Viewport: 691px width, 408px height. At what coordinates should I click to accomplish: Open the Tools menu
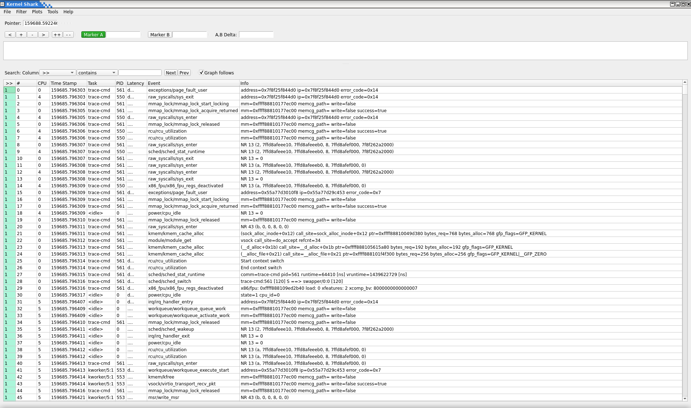click(x=53, y=12)
